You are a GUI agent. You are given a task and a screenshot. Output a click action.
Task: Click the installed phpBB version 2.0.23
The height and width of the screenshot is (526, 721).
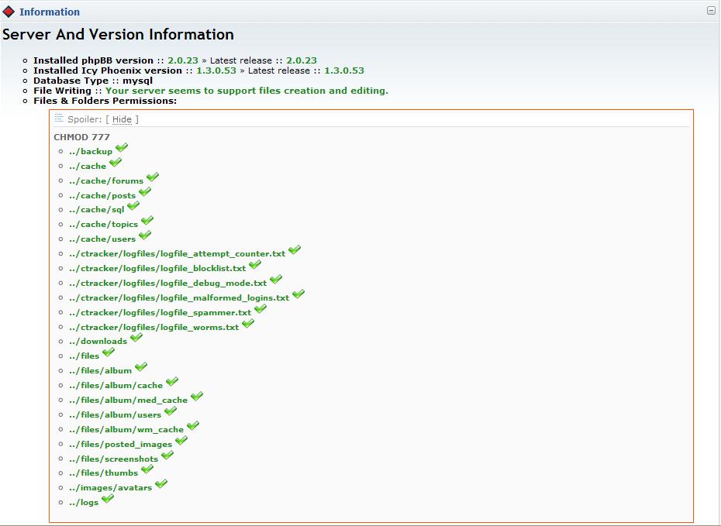coord(184,60)
